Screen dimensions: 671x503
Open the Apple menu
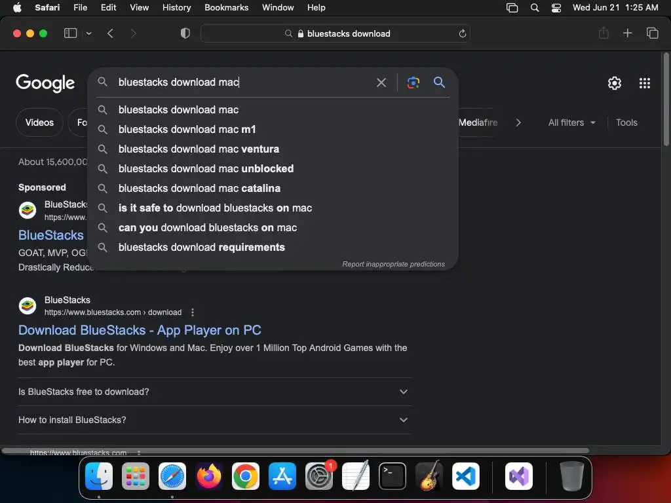pyautogui.click(x=17, y=7)
